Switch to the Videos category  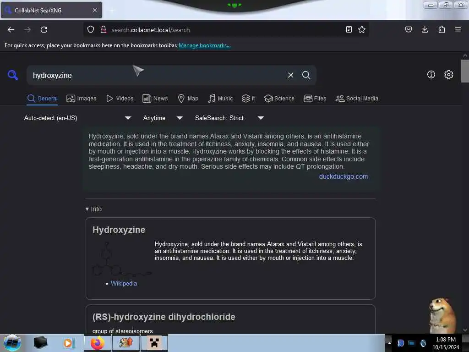click(x=120, y=99)
